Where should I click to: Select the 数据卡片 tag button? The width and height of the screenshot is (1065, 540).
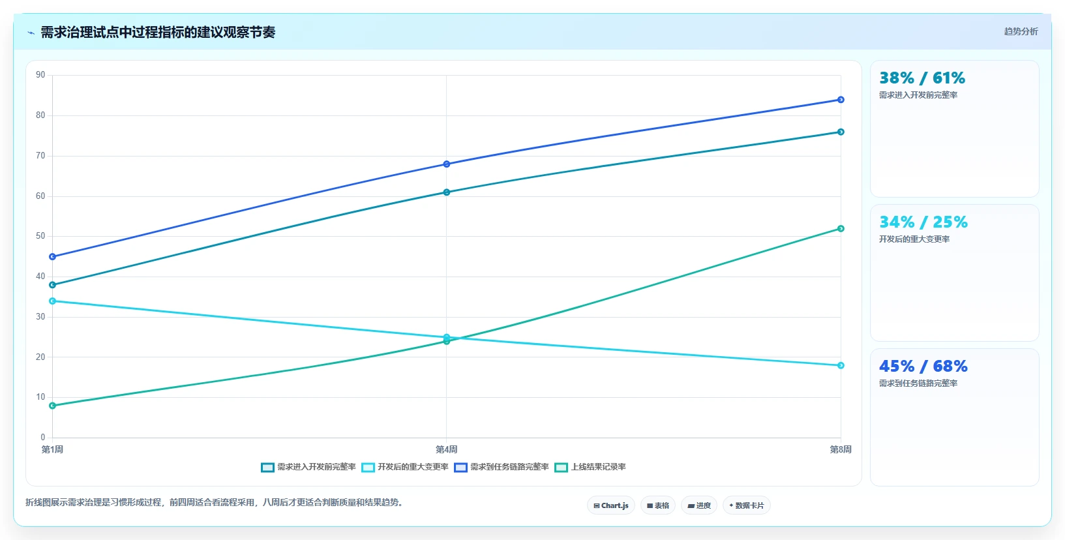(747, 505)
